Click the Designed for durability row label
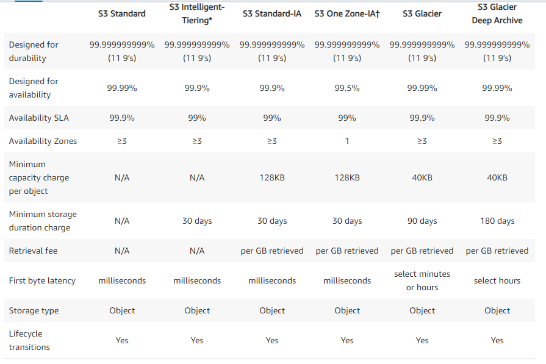This screenshot has height=364, width=546. [x=34, y=51]
